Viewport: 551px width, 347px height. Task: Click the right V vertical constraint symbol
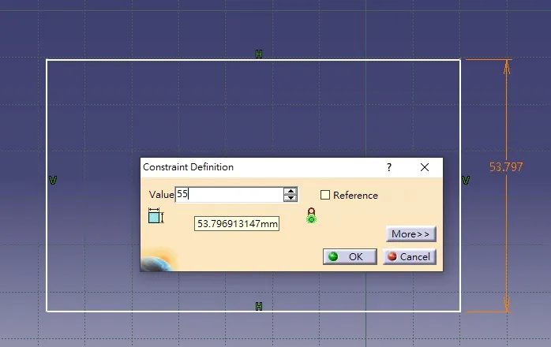click(466, 180)
